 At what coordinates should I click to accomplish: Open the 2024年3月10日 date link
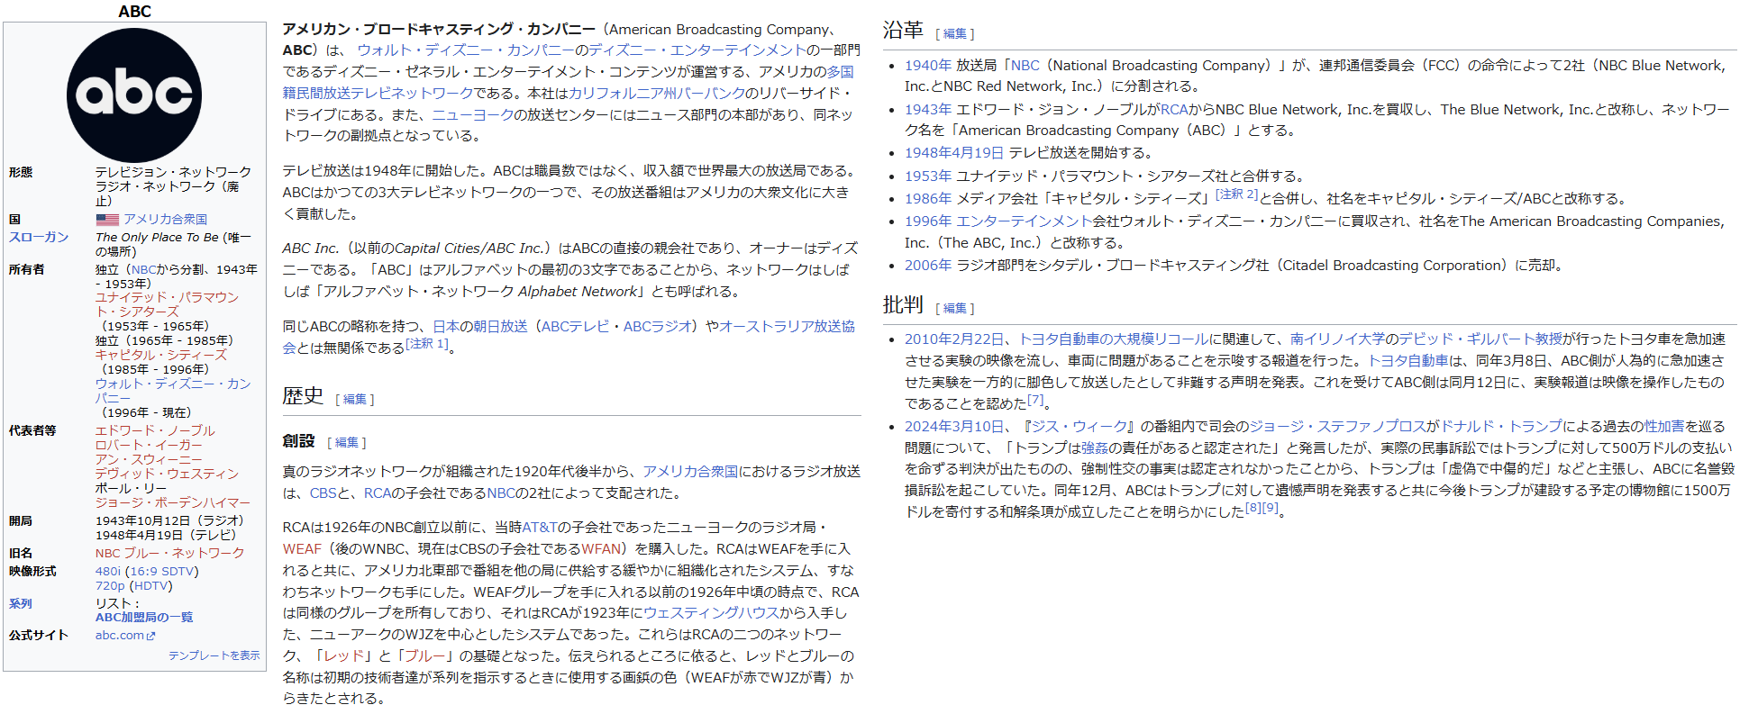[x=954, y=426]
